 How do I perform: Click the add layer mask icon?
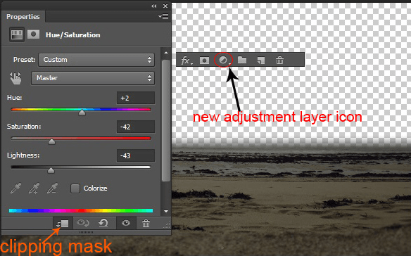tap(205, 60)
